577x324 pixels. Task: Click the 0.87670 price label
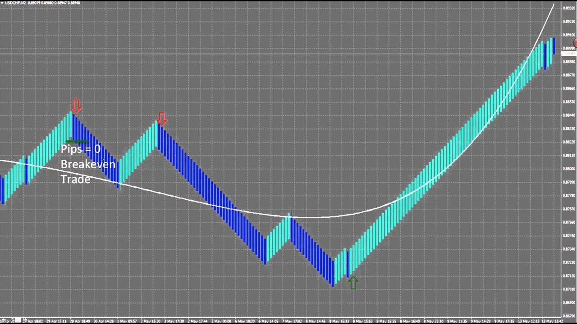569,209
